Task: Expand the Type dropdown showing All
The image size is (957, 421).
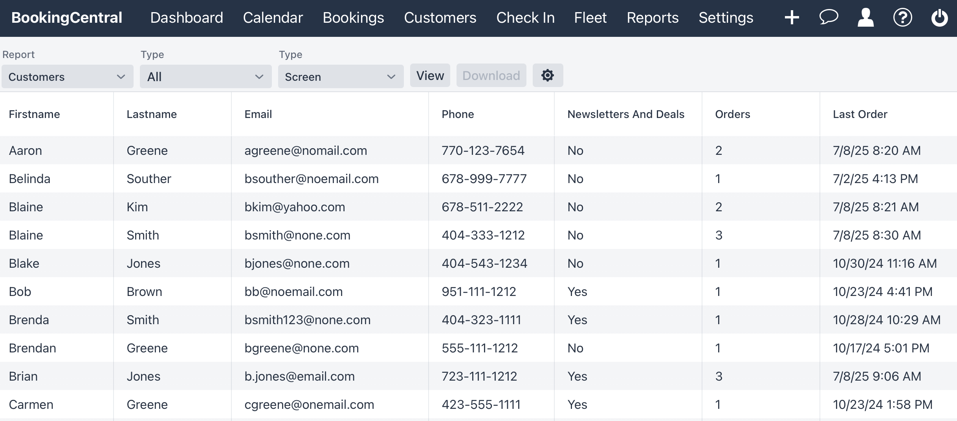Action: click(x=205, y=76)
